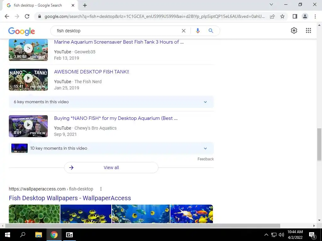Open the volume tray icon
Viewport: 322px width, 241px height.
coord(281,235)
